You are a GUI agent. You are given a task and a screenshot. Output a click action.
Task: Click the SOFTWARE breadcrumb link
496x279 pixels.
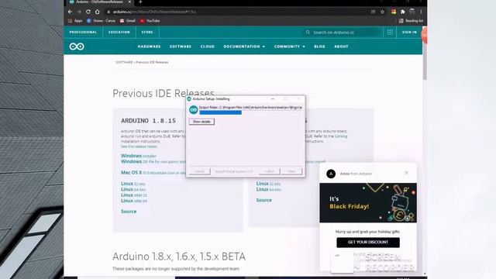pyautogui.click(x=124, y=62)
